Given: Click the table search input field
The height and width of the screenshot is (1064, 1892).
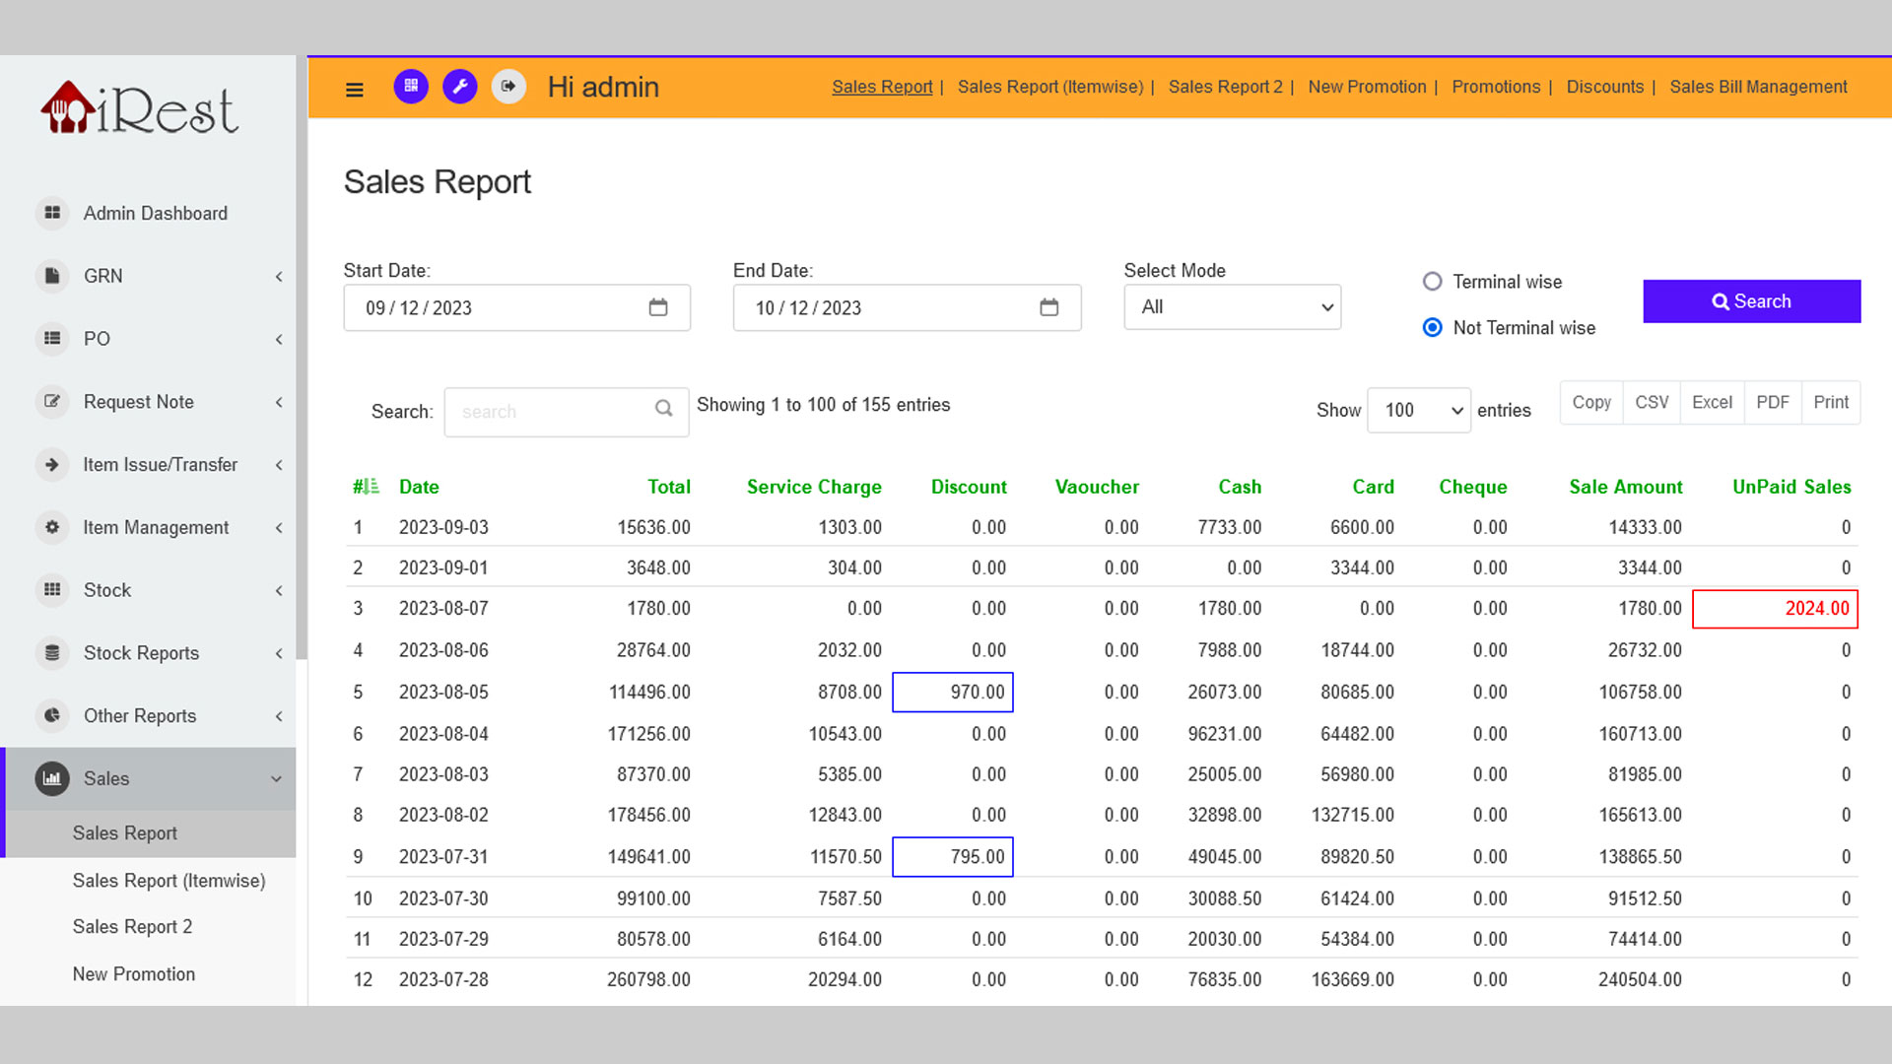Looking at the screenshot, I should (567, 412).
